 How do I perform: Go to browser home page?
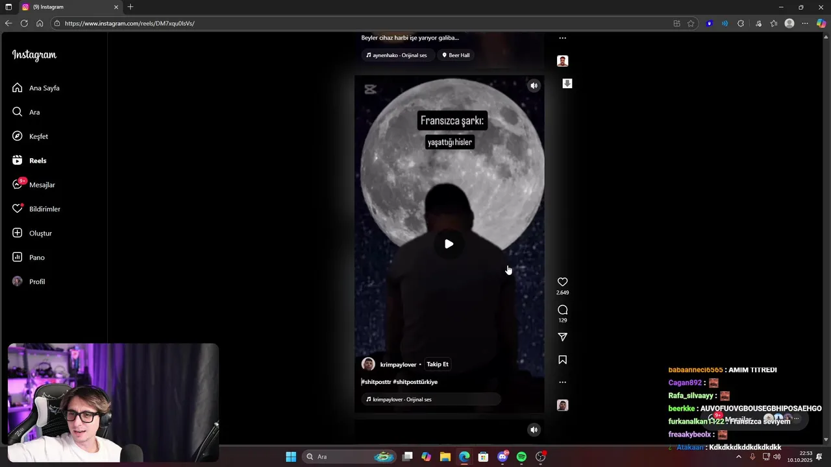(x=40, y=23)
